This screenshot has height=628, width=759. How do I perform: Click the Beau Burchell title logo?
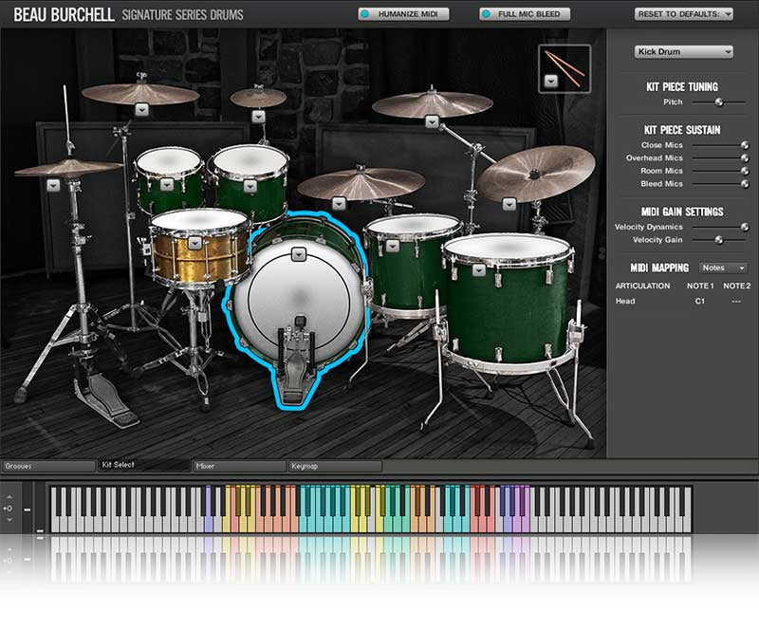(x=64, y=15)
